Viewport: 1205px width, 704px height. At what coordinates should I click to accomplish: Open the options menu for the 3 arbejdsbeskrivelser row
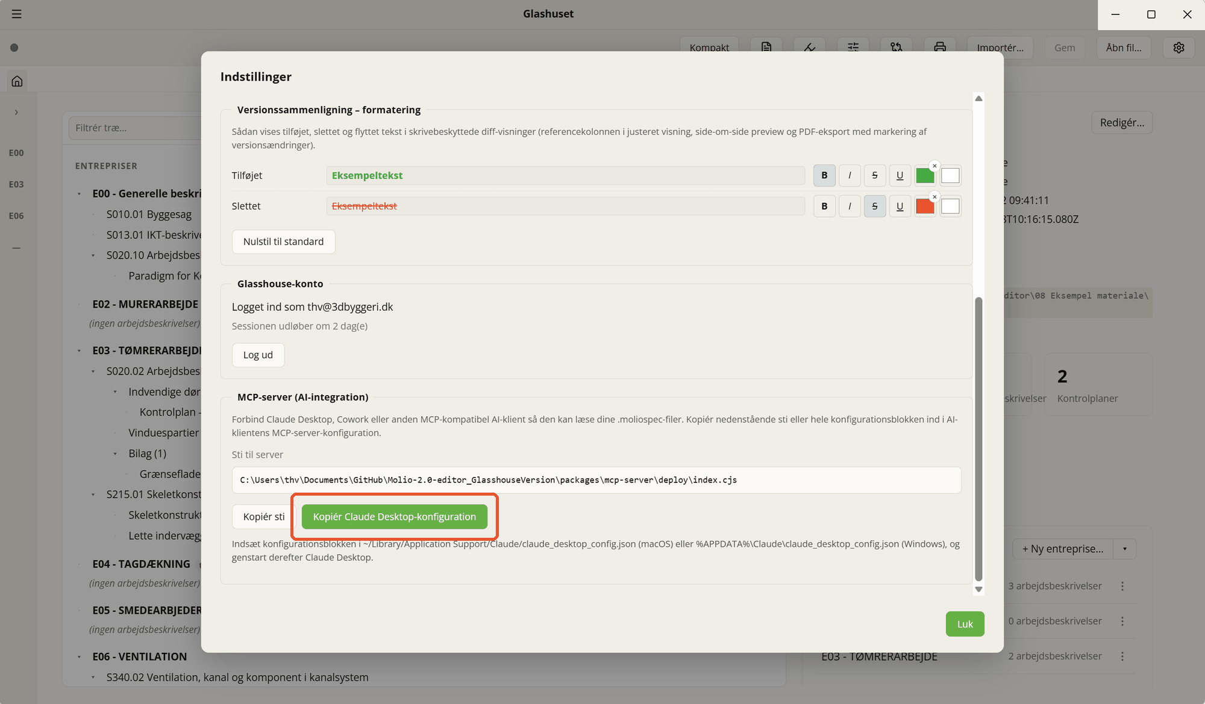1122,586
